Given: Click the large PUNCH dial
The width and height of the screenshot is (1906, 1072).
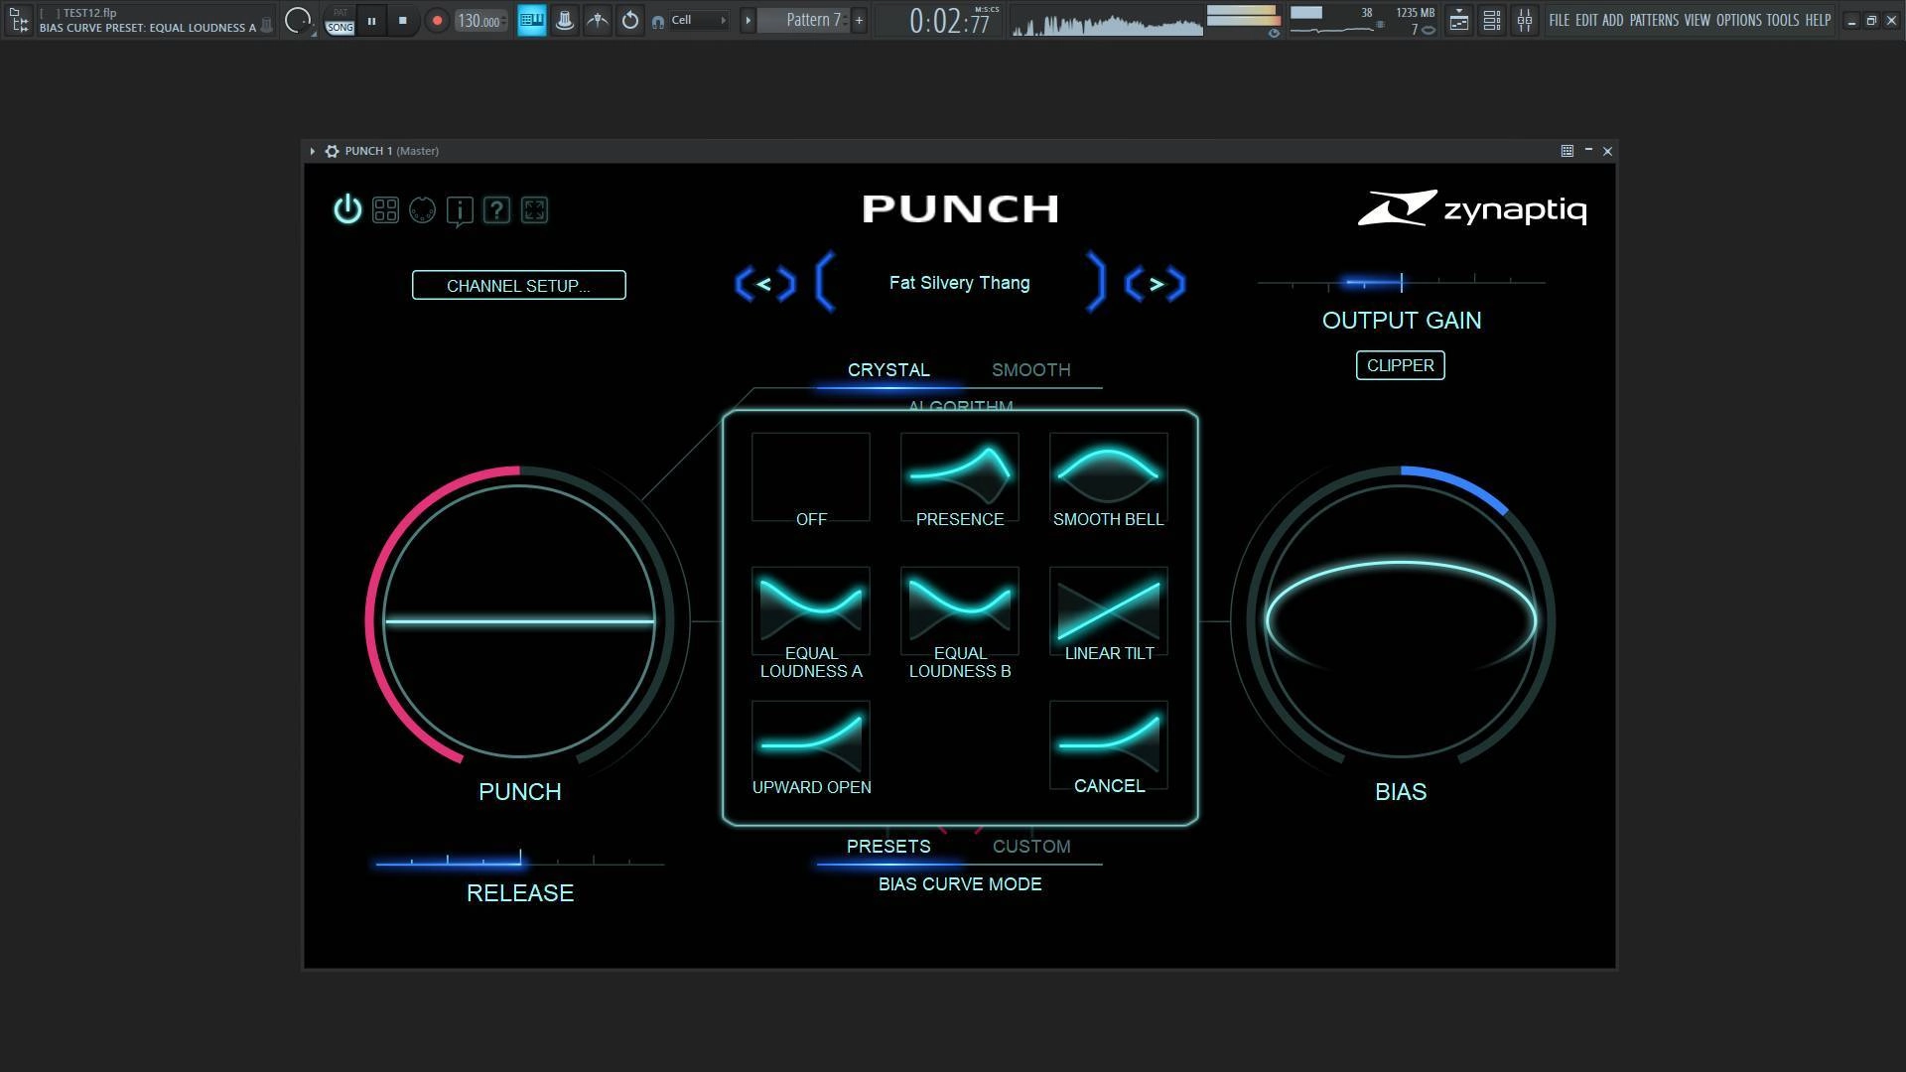Looking at the screenshot, I should click(519, 621).
